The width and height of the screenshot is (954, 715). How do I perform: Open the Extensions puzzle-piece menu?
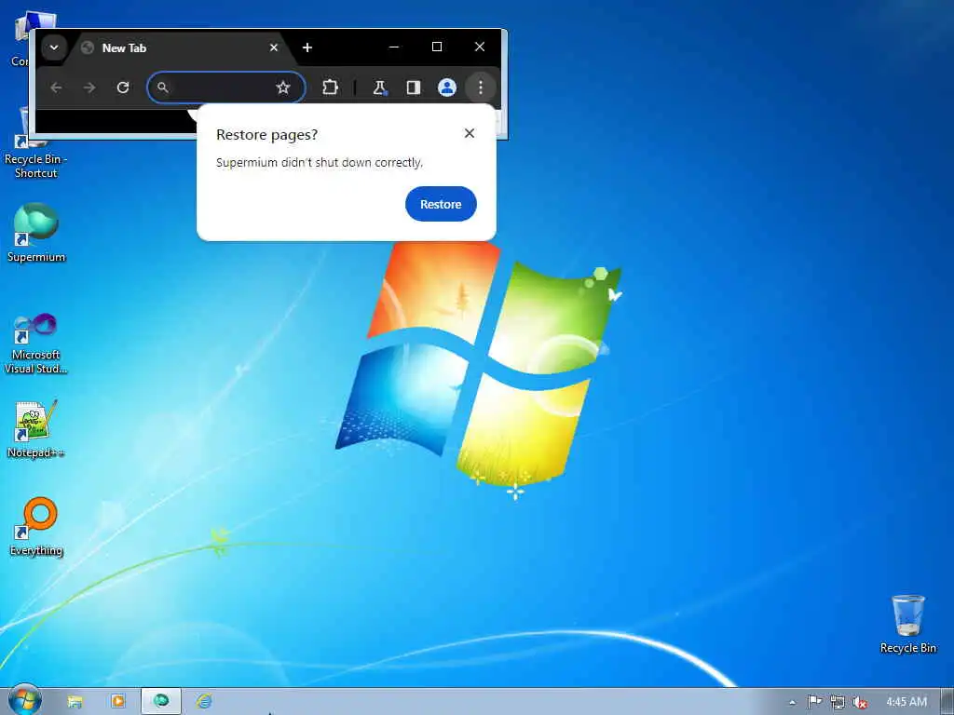[x=330, y=88]
